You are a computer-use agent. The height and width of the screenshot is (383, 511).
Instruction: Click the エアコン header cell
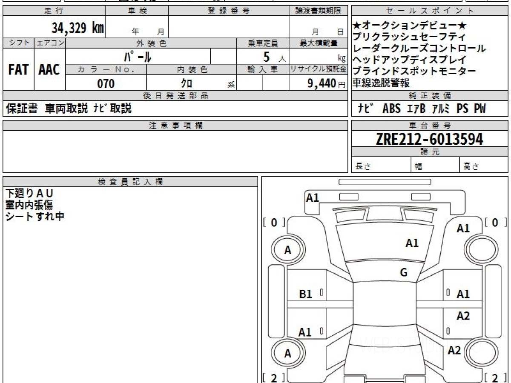click(x=50, y=43)
